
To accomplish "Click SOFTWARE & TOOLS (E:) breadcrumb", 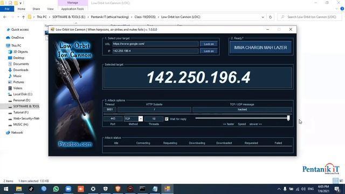I will pyautogui.click(x=68, y=17).
